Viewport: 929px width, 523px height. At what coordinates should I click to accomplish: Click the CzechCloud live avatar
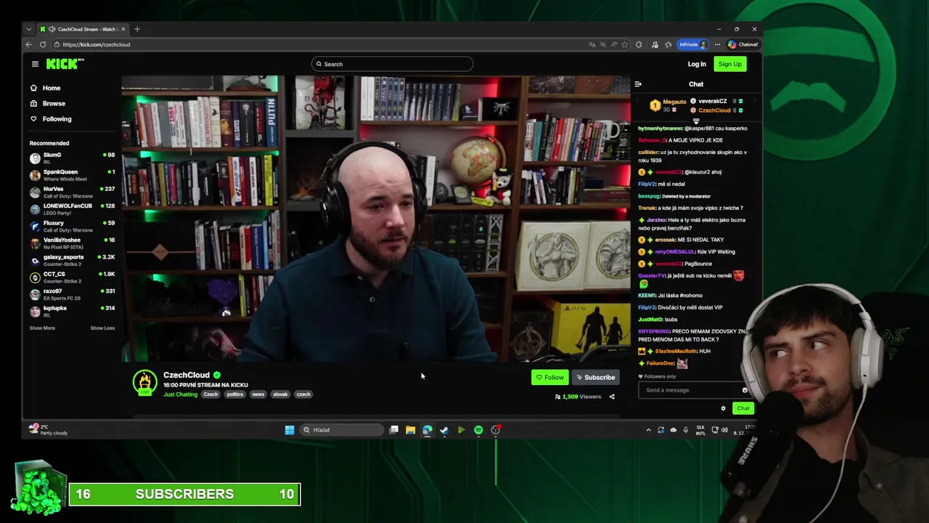coord(144,383)
